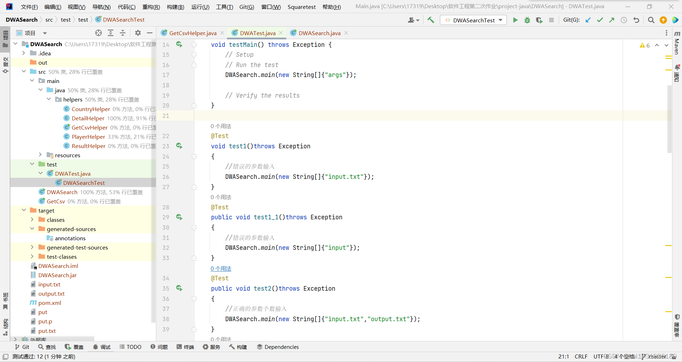This screenshot has height=362, width=682.
Task: Open project panel settings gear
Action: pos(138,33)
